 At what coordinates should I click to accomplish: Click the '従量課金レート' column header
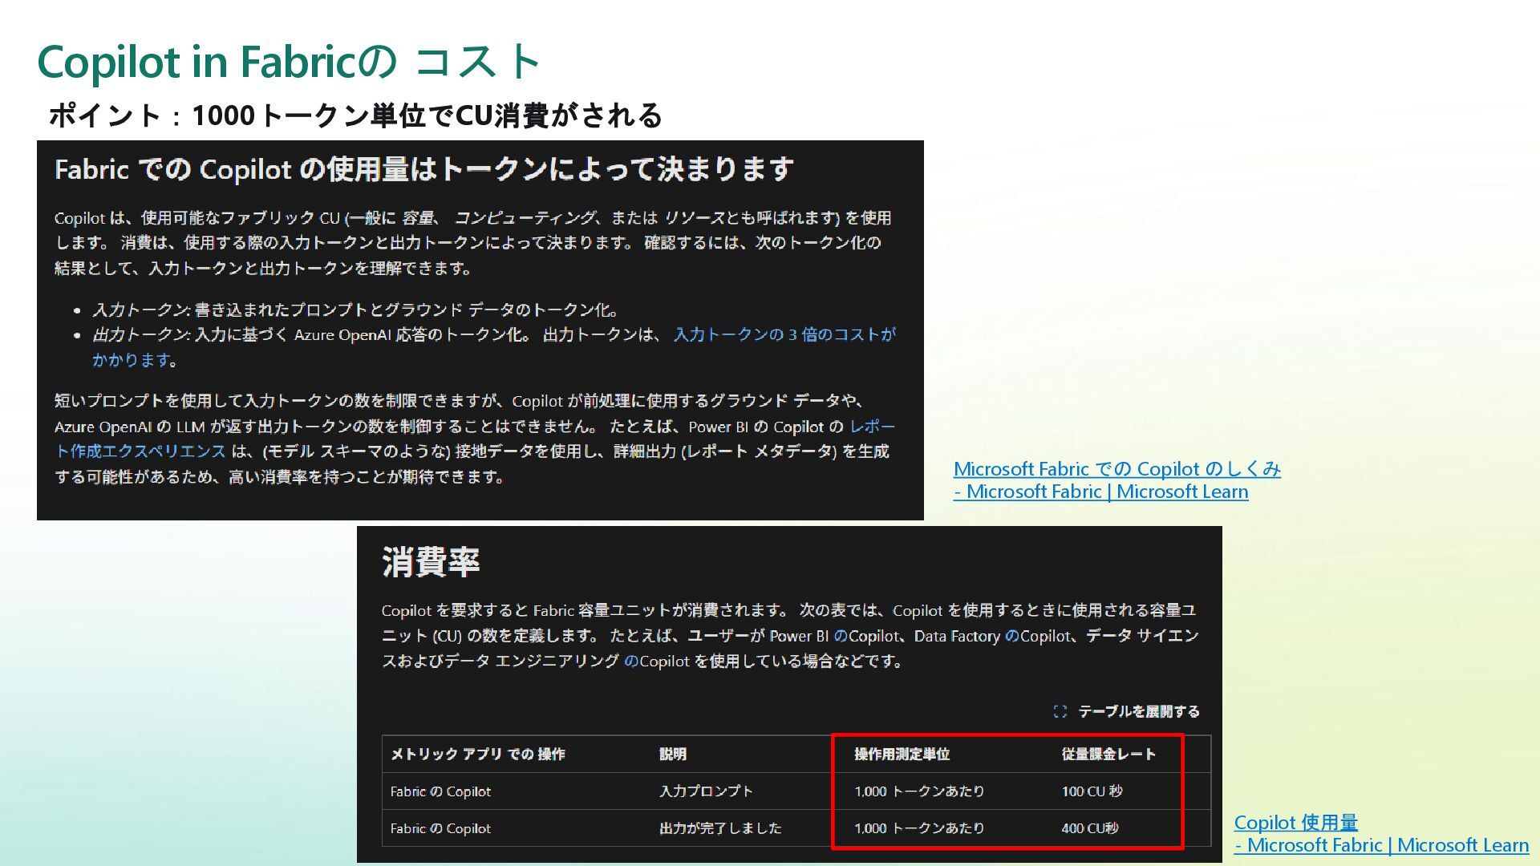coord(1108,754)
